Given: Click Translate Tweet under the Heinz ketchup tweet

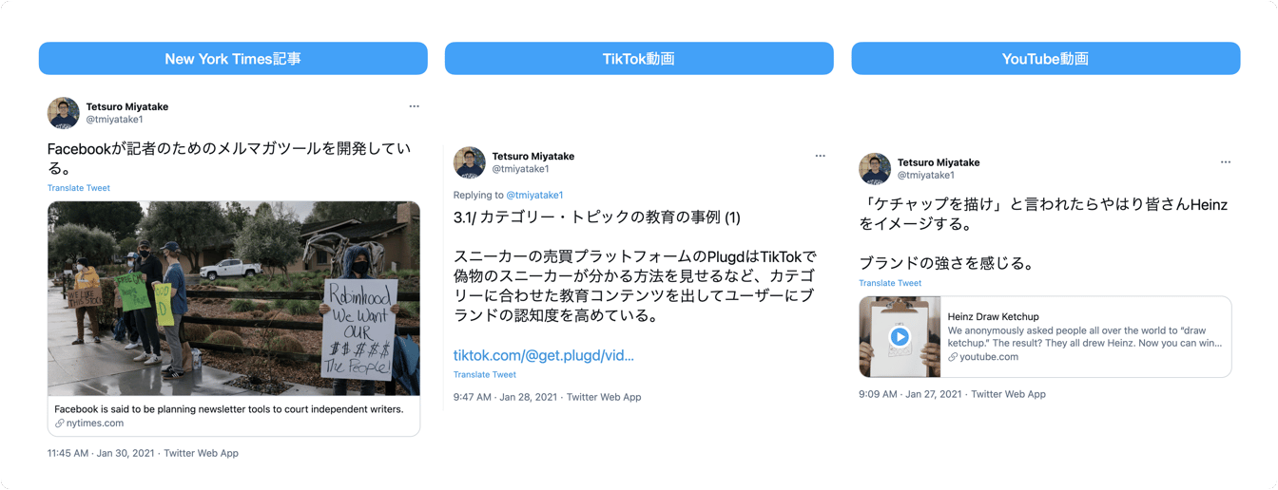Looking at the screenshot, I should pyautogui.click(x=890, y=283).
